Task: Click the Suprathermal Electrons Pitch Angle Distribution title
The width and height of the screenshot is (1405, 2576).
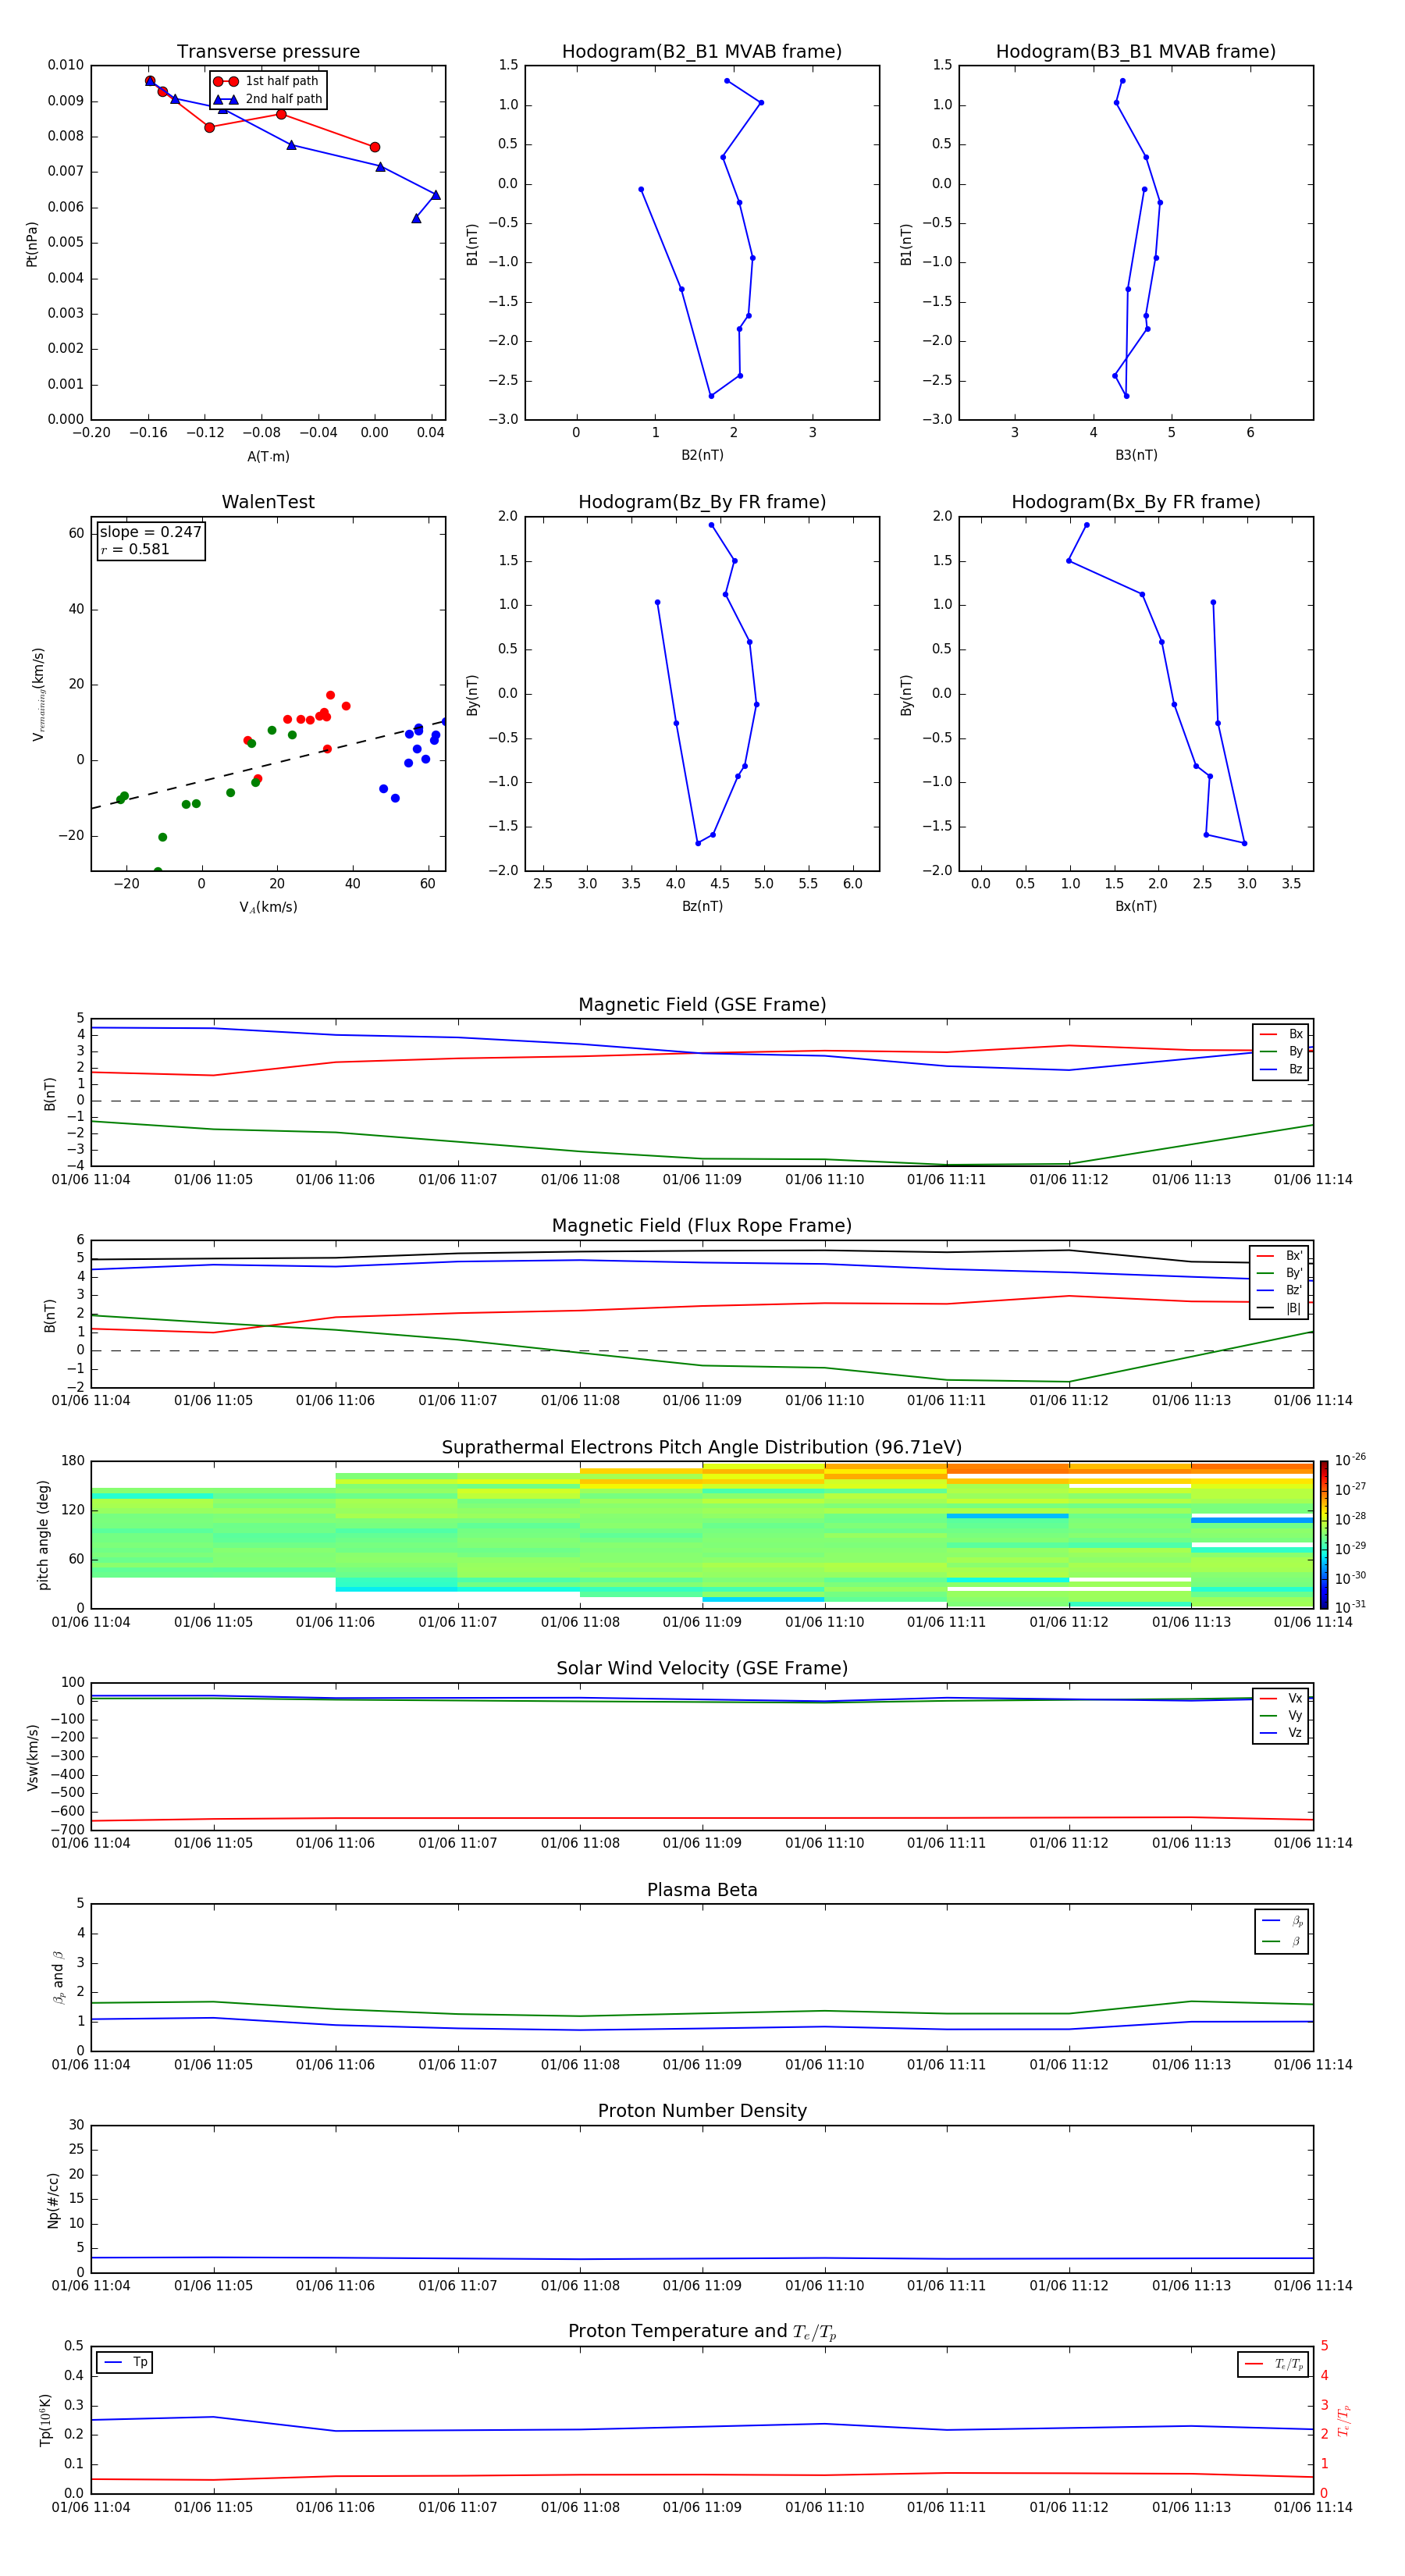Action: [702, 1447]
